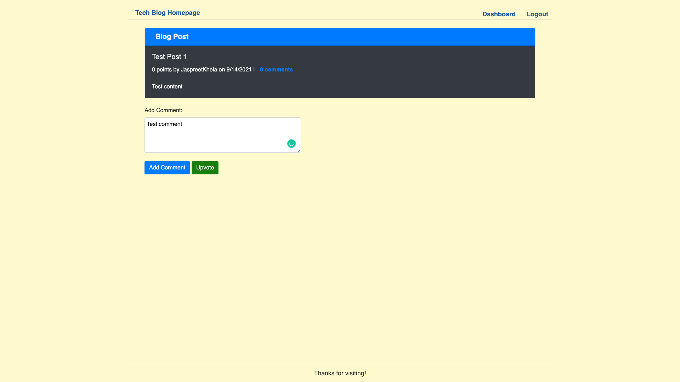This screenshot has height=382, width=680.
Task: Open the 0 comments link
Action: pos(276,70)
